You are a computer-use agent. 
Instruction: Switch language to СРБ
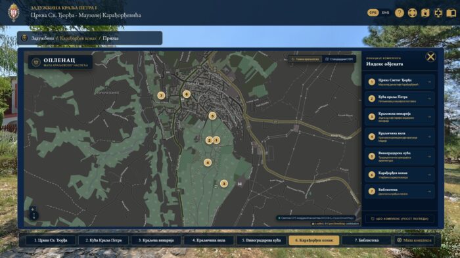[x=373, y=12]
